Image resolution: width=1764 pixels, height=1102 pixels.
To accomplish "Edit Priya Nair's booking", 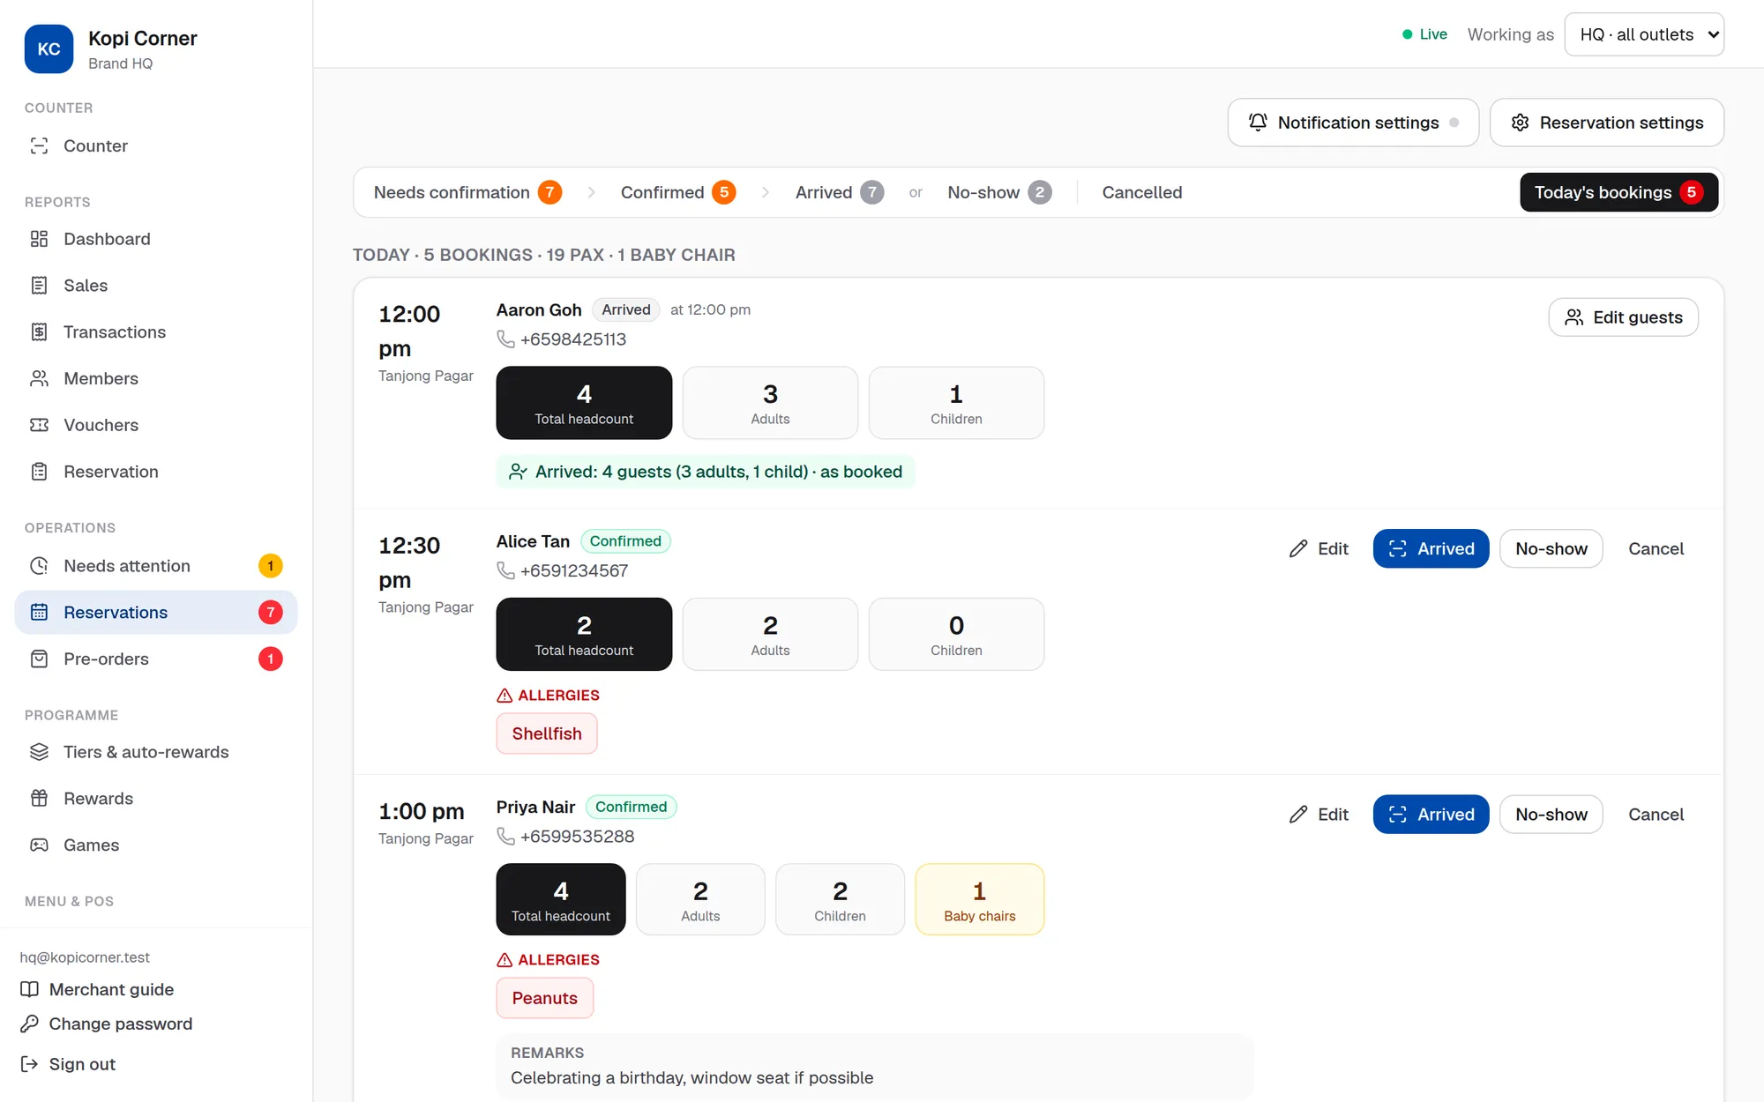I will pos(1319,815).
